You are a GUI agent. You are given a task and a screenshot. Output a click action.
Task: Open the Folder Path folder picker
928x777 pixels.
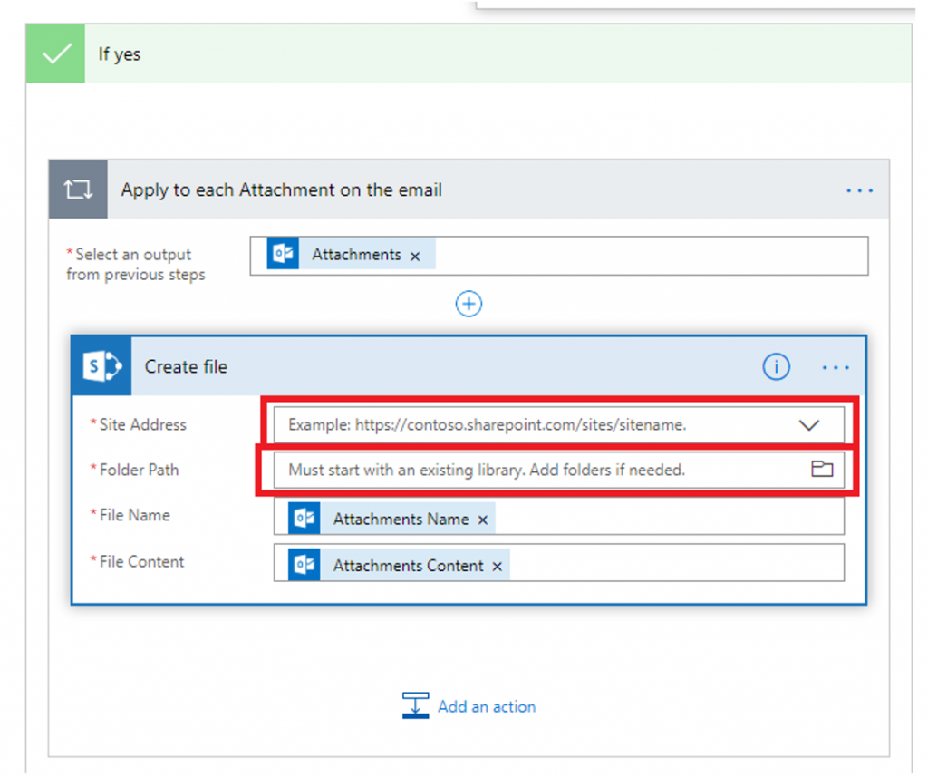coord(821,470)
